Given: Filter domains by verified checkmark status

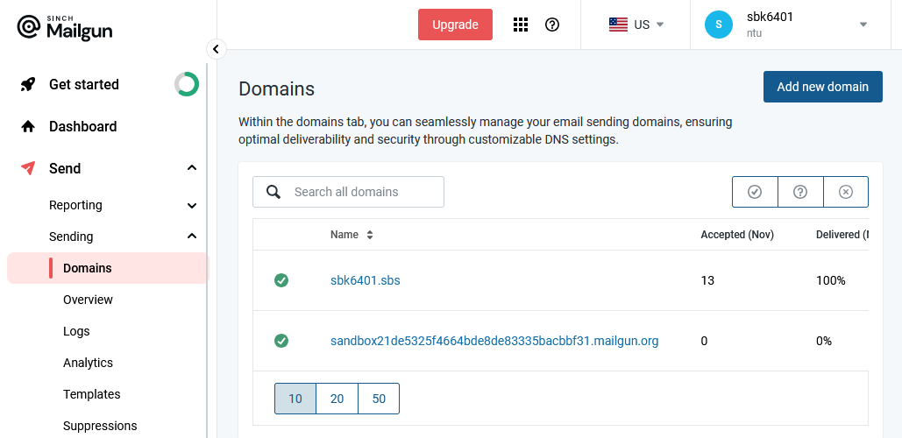Looking at the screenshot, I should tap(755, 192).
